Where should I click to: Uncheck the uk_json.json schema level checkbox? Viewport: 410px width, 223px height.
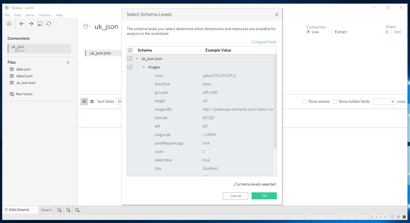pos(130,59)
